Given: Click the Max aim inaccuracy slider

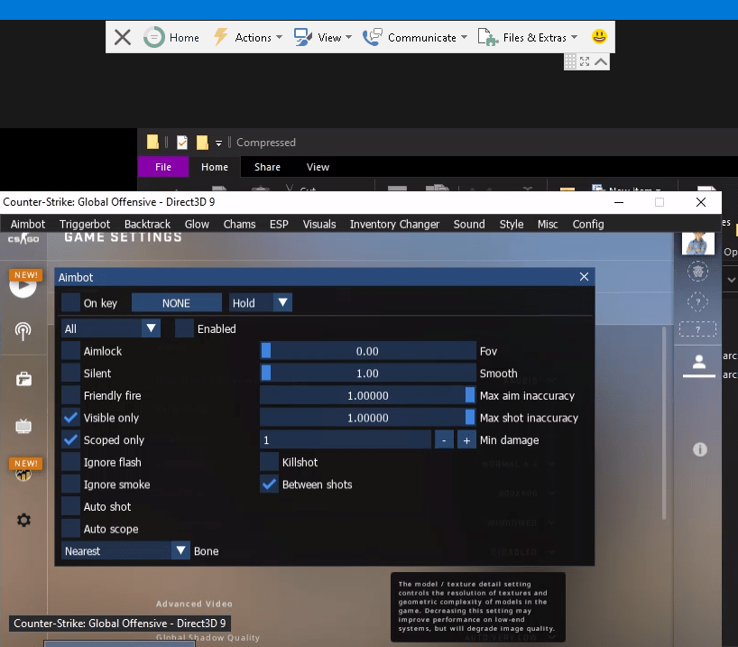Looking at the screenshot, I should point(367,395).
